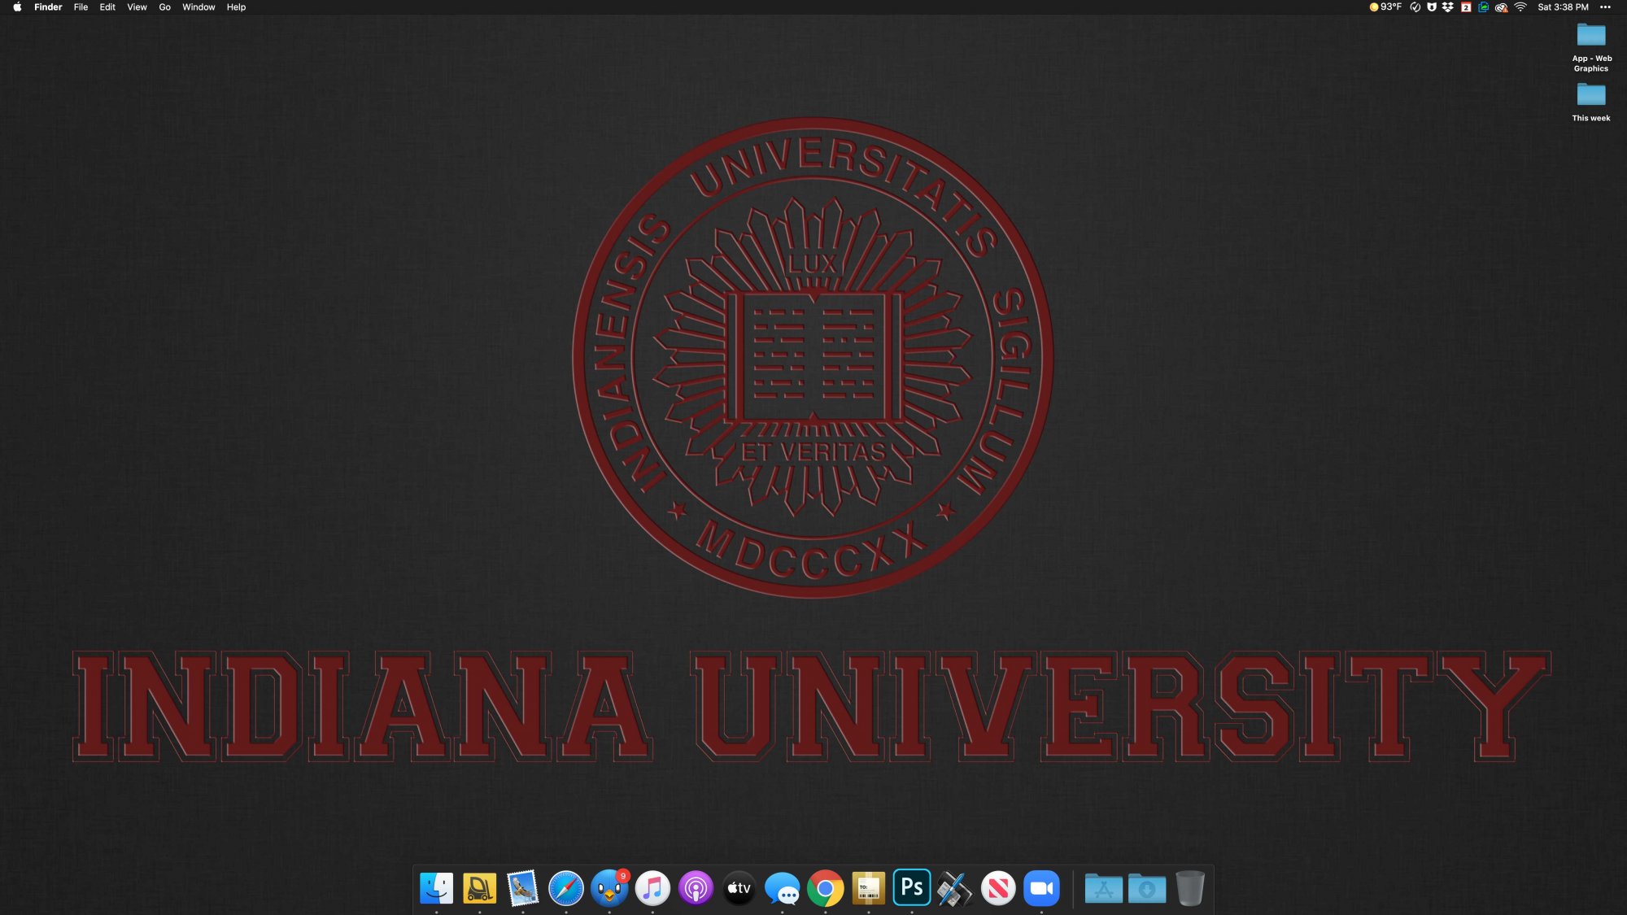
Task: Launch Podcasts from the Dock
Action: [696, 888]
